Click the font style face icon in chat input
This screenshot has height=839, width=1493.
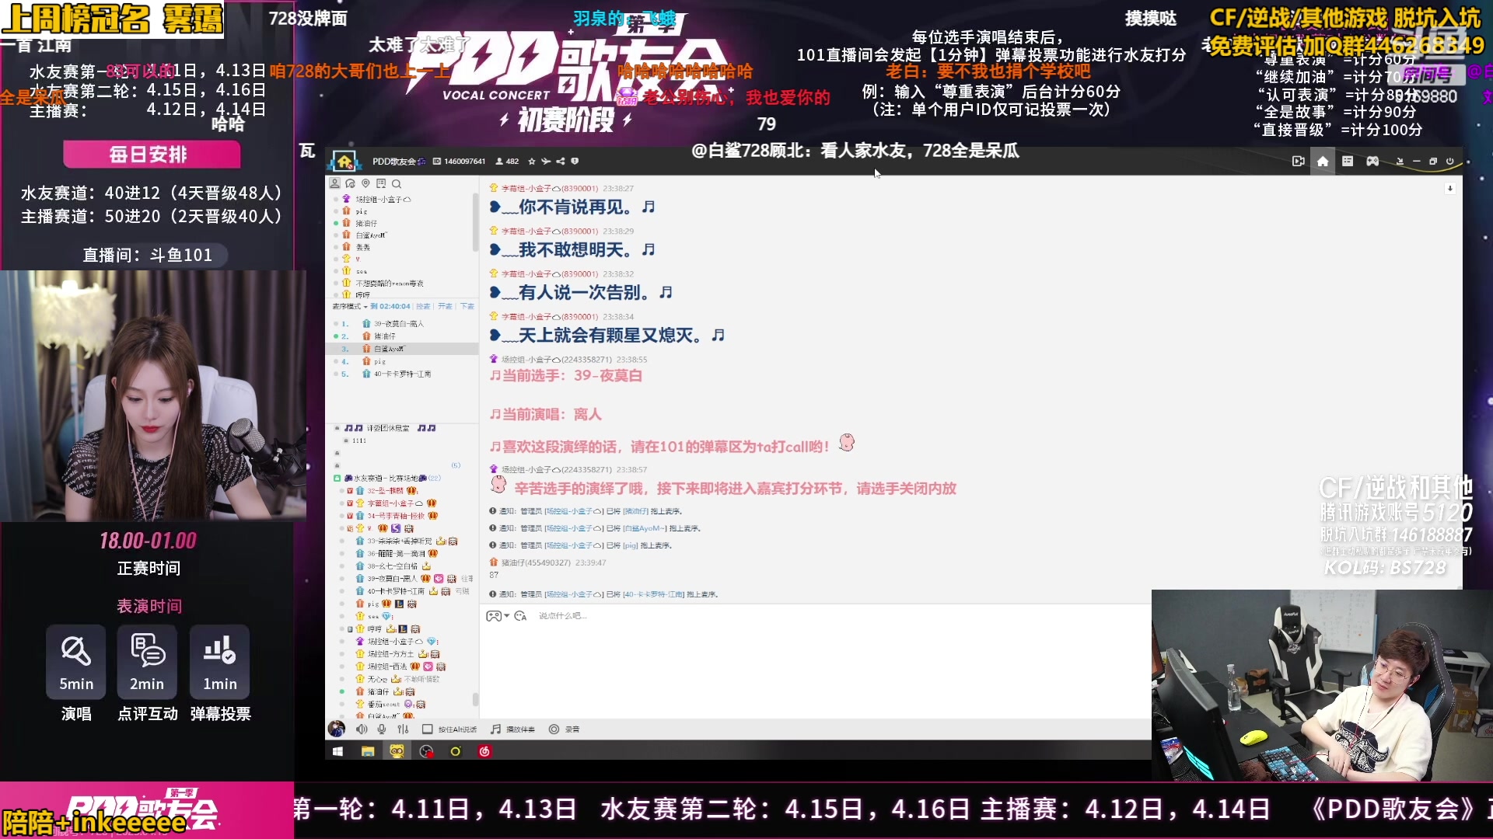click(x=520, y=616)
